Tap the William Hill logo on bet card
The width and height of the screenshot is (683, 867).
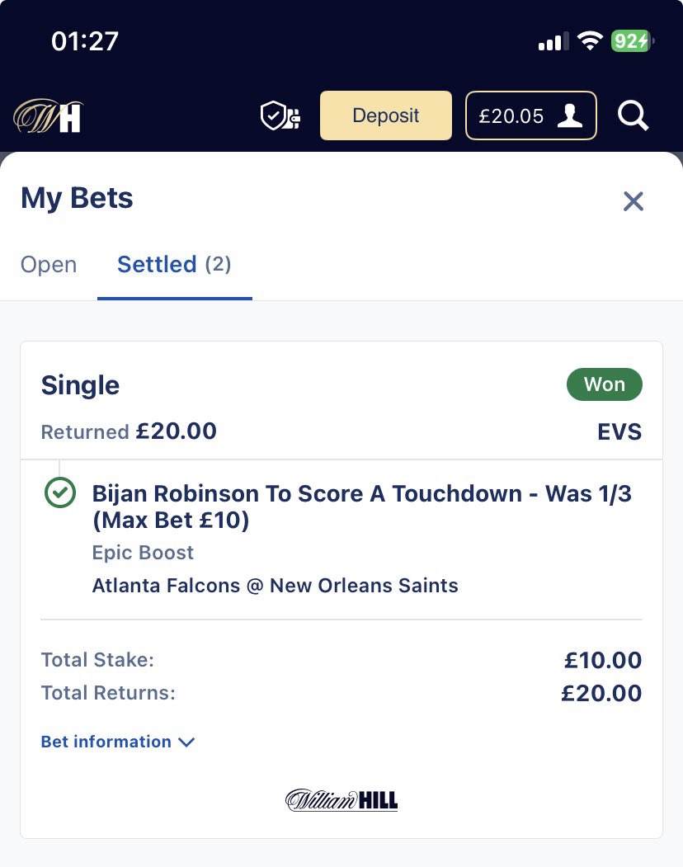341,800
